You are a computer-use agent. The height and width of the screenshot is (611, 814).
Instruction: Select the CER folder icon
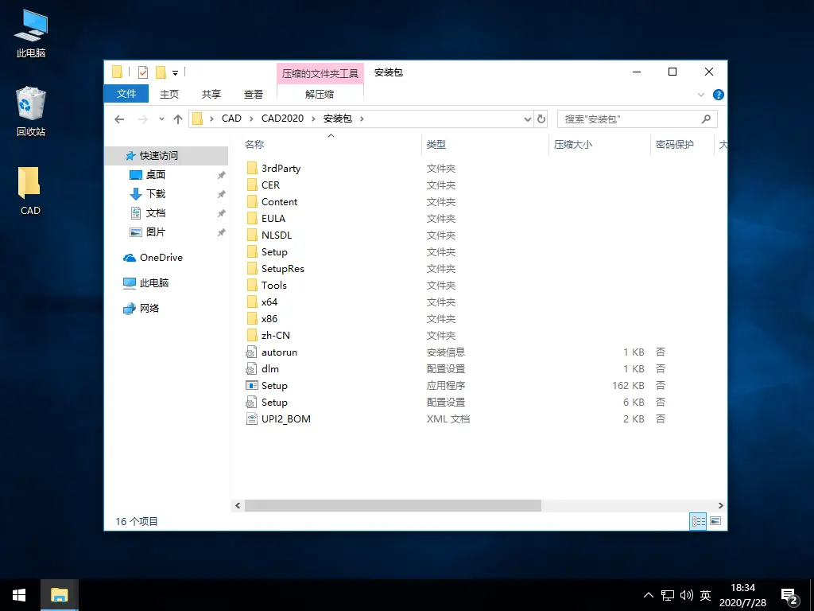click(x=252, y=185)
